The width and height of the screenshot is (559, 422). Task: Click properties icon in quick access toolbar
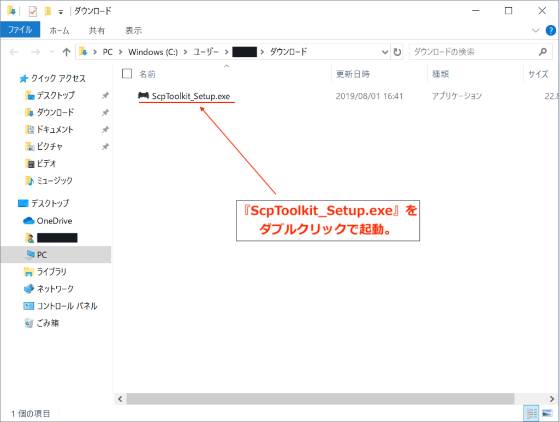click(32, 11)
